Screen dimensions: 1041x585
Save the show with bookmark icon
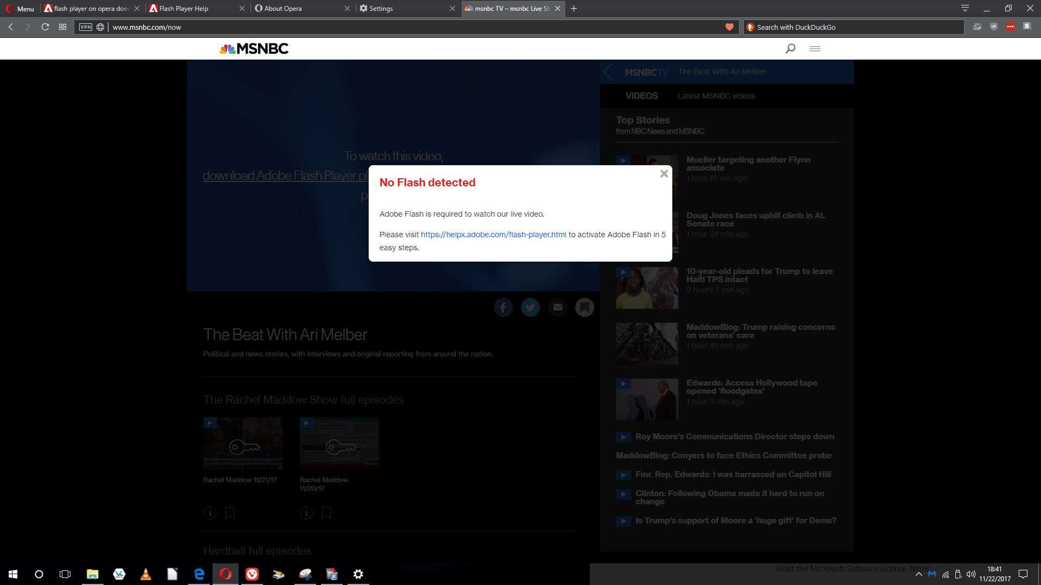pyautogui.click(x=584, y=308)
